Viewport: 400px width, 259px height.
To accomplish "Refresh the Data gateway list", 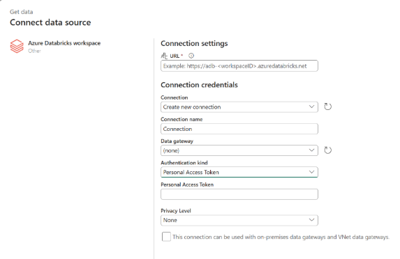I will coord(328,150).
